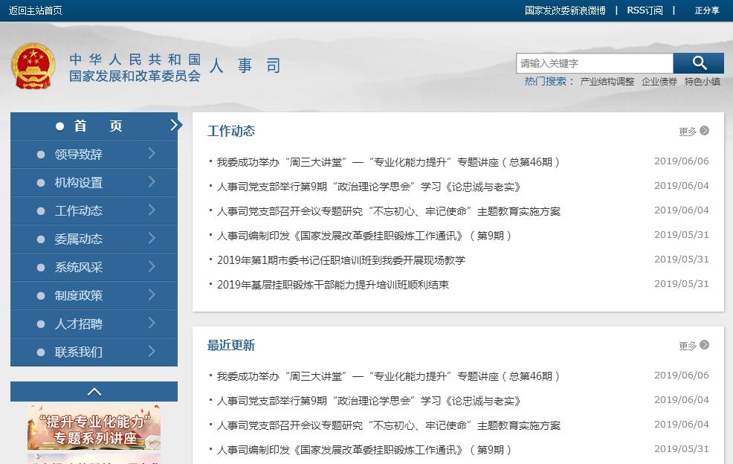733x464 pixels.
Task: Select 委属动态 in the sidebar
Action: click(x=79, y=239)
